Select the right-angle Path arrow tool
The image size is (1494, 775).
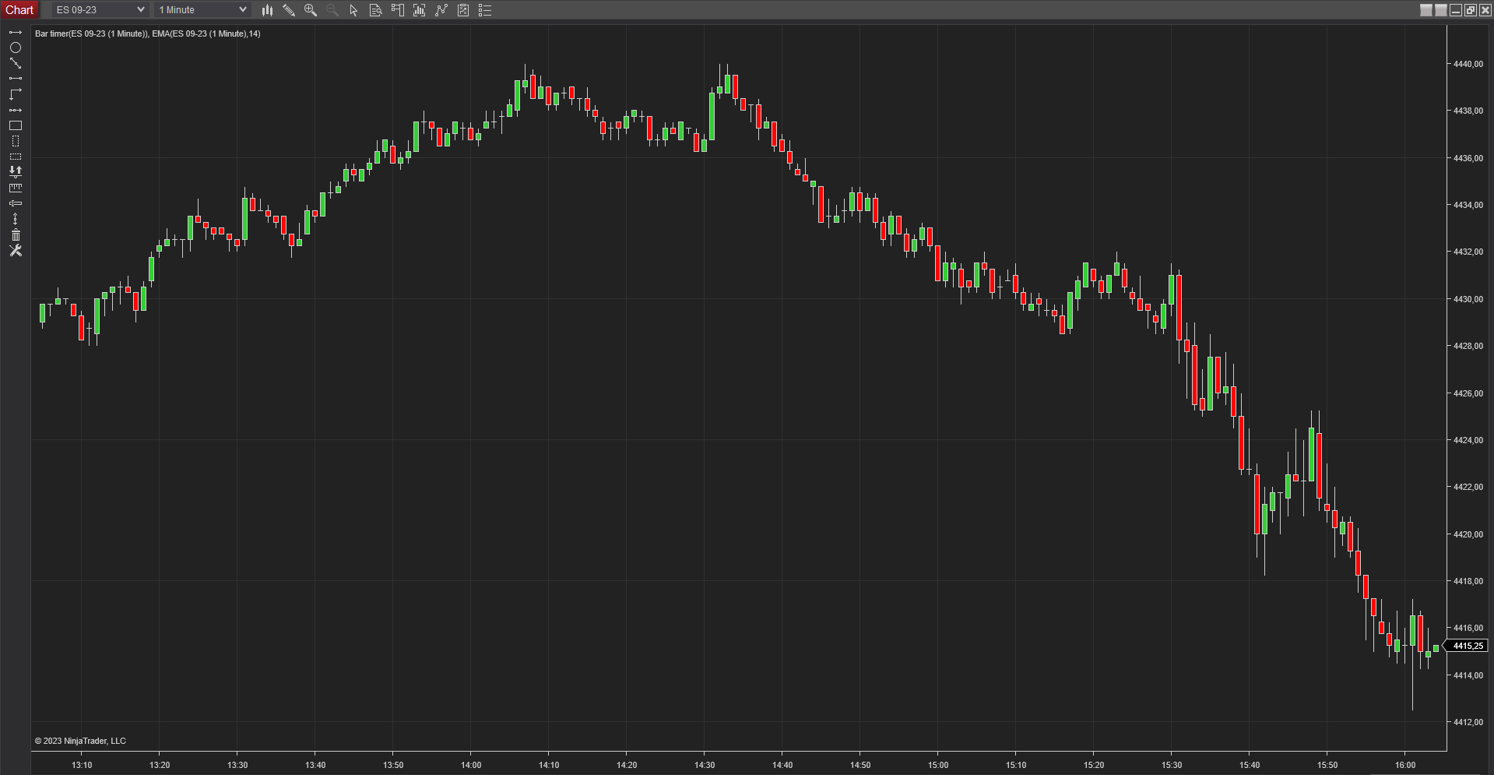pos(15,94)
